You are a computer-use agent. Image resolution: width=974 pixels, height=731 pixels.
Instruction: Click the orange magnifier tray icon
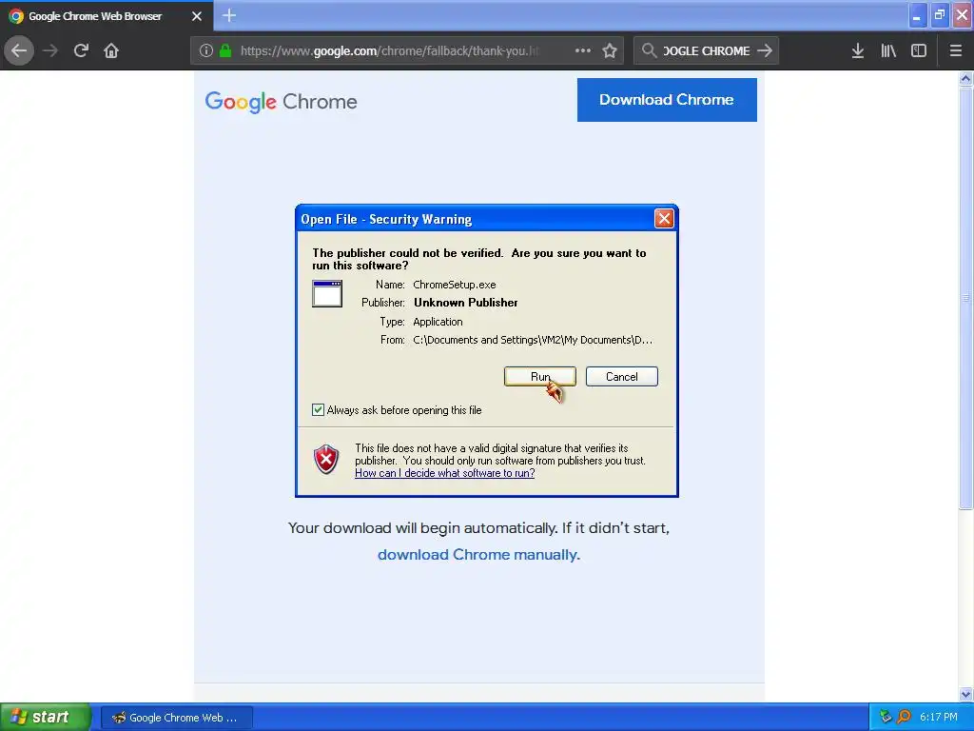point(905,717)
